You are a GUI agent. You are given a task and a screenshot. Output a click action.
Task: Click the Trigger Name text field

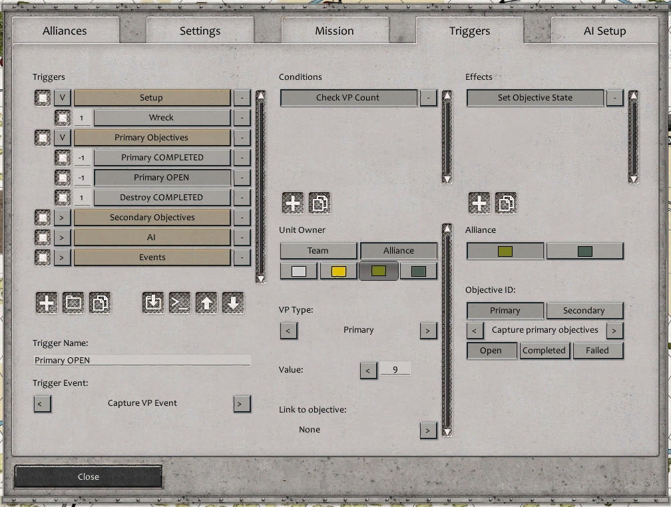click(142, 359)
